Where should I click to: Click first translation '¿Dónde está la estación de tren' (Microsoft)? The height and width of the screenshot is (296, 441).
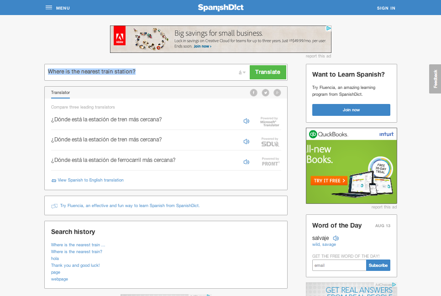pyautogui.click(x=106, y=119)
